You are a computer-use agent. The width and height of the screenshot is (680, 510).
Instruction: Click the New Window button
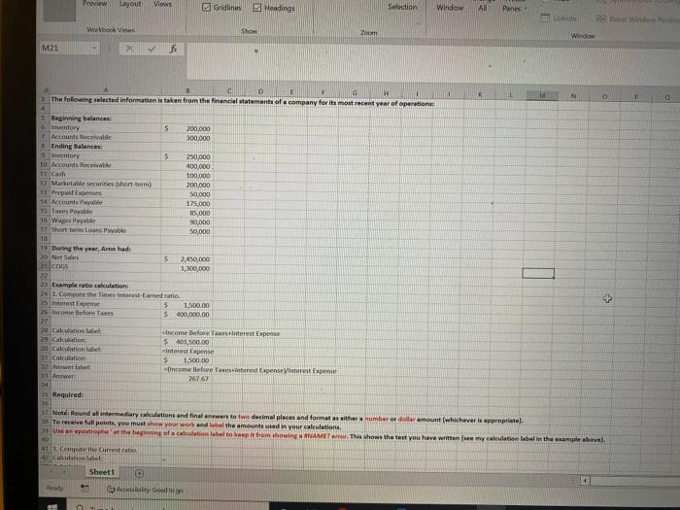[449, 8]
